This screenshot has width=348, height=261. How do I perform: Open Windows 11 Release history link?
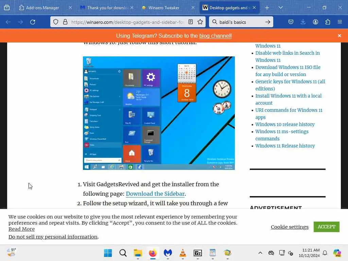coord(285,146)
